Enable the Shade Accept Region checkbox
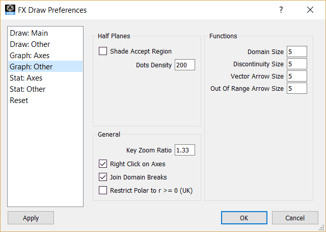Image resolution: width=326 pixels, height=232 pixels. tap(103, 51)
